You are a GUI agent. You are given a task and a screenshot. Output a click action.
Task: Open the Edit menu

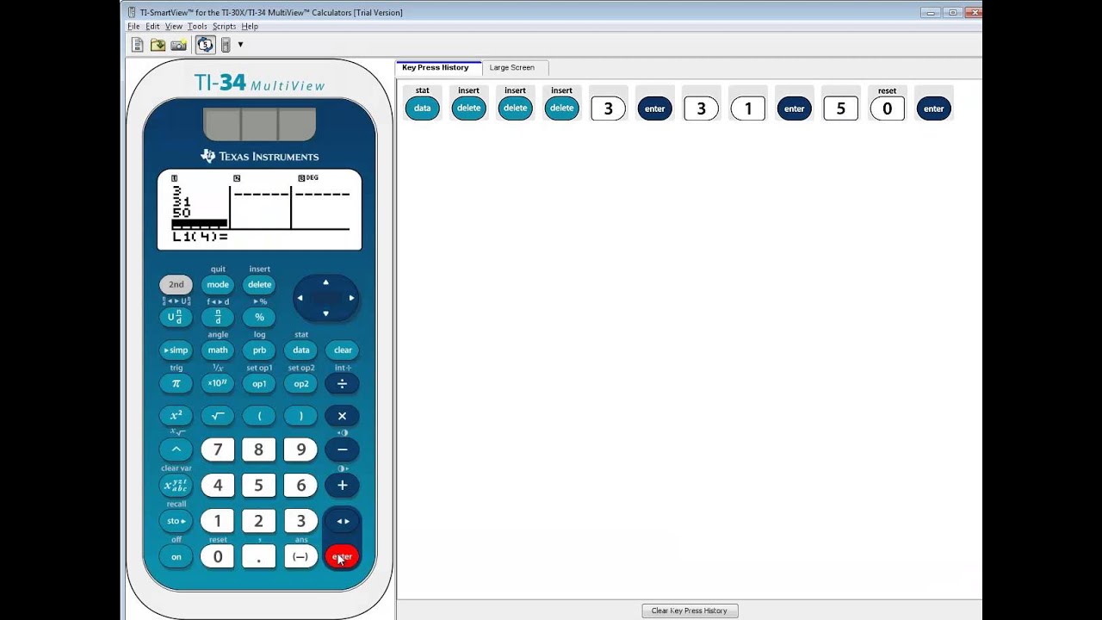coord(152,27)
